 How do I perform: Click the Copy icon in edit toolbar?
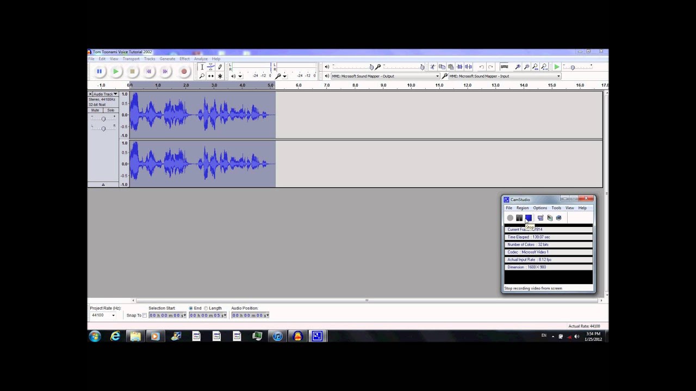tap(442, 67)
